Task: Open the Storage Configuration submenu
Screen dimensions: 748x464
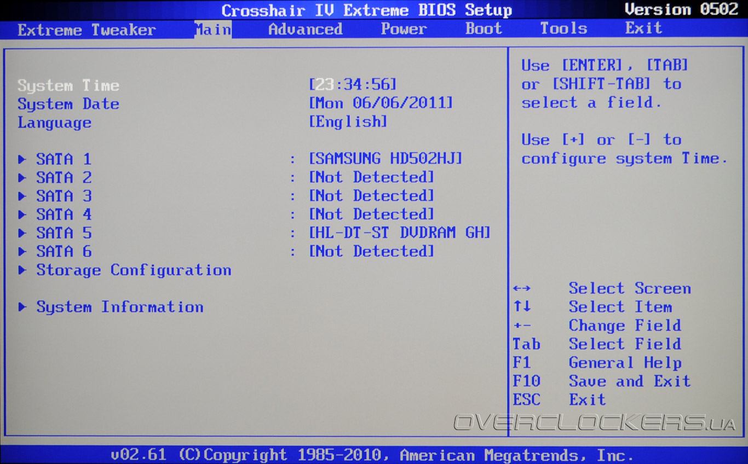Action: 134,271
